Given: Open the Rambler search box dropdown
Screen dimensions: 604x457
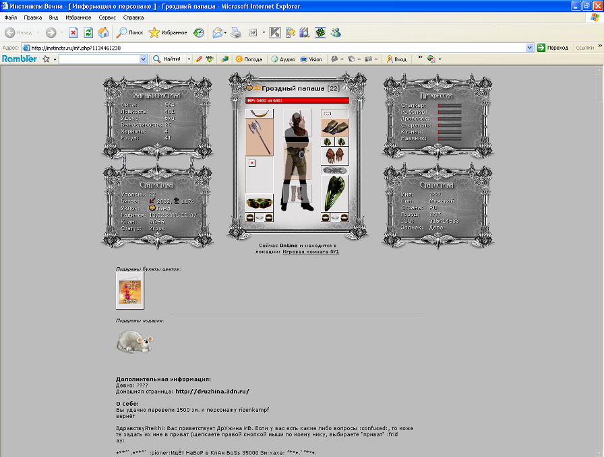Looking at the screenshot, I should (x=143, y=59).
